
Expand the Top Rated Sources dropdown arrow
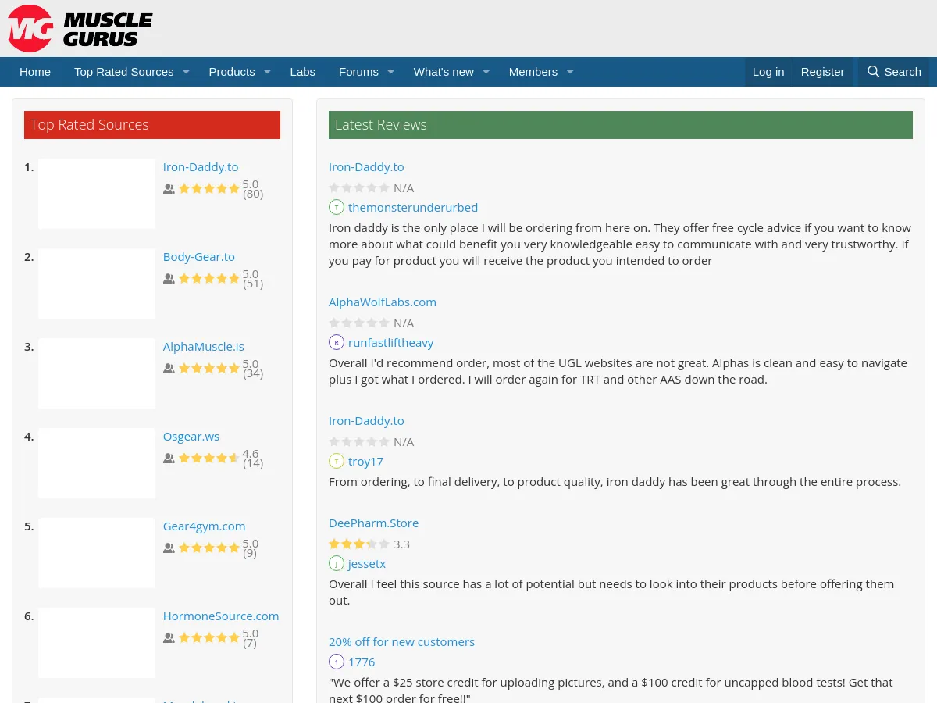click(186, 72)
